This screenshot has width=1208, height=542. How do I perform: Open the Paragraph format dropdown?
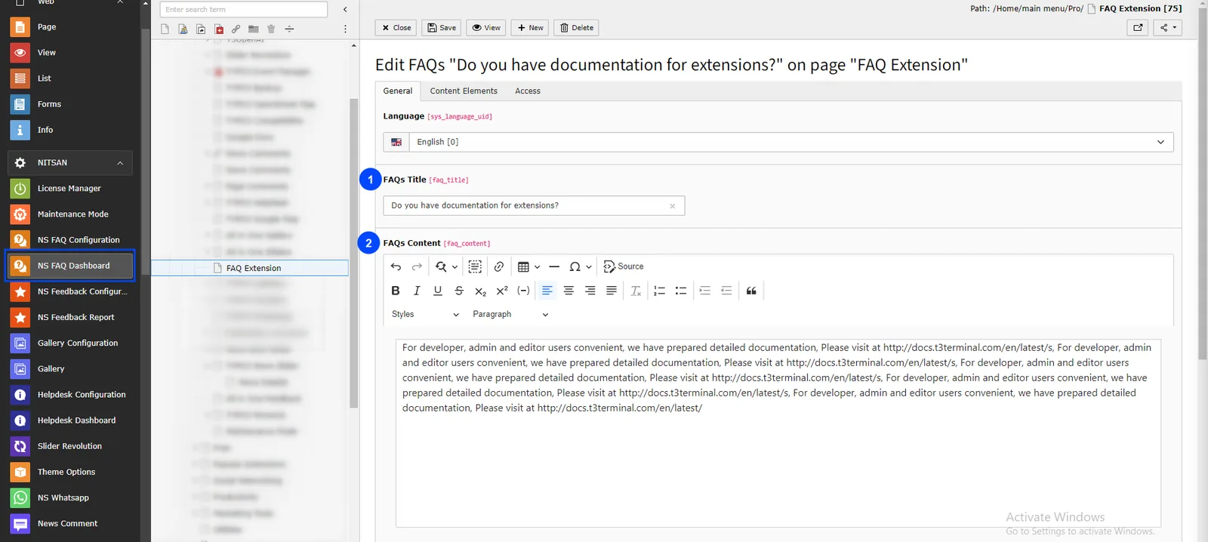pyautogui.click(x=510, y=314)
